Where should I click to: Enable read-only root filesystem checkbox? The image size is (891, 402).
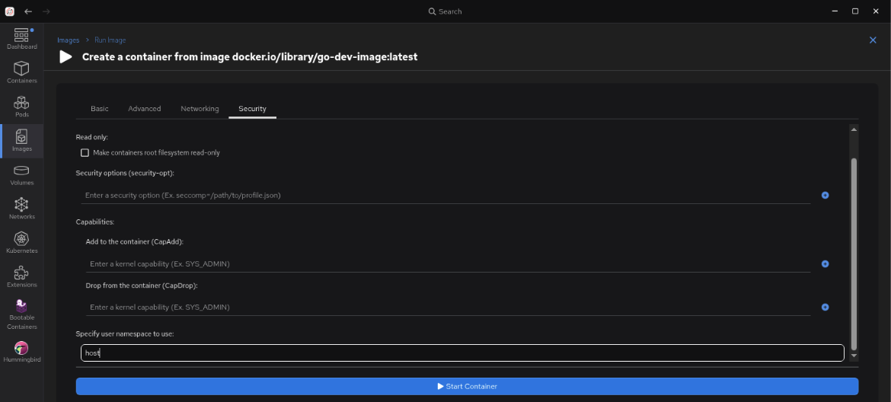click(85, 153)
